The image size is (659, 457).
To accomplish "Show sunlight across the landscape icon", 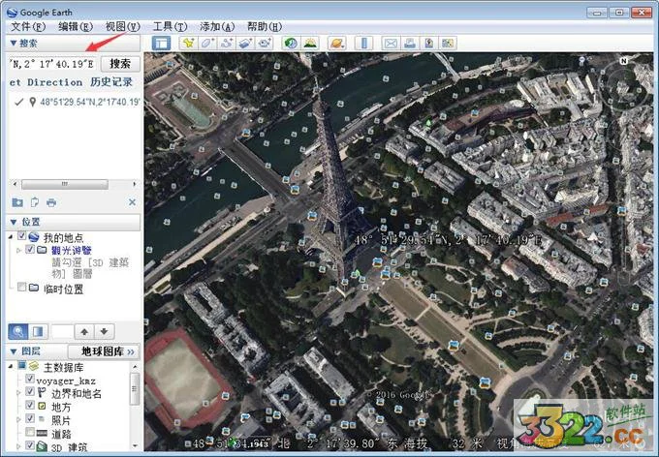I will click(310, 43).
